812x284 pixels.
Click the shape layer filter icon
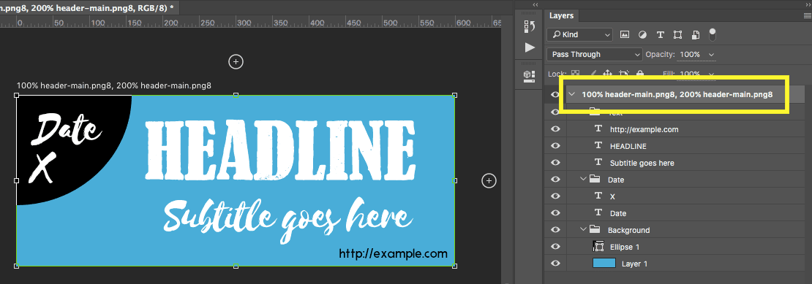coord(678,34)
